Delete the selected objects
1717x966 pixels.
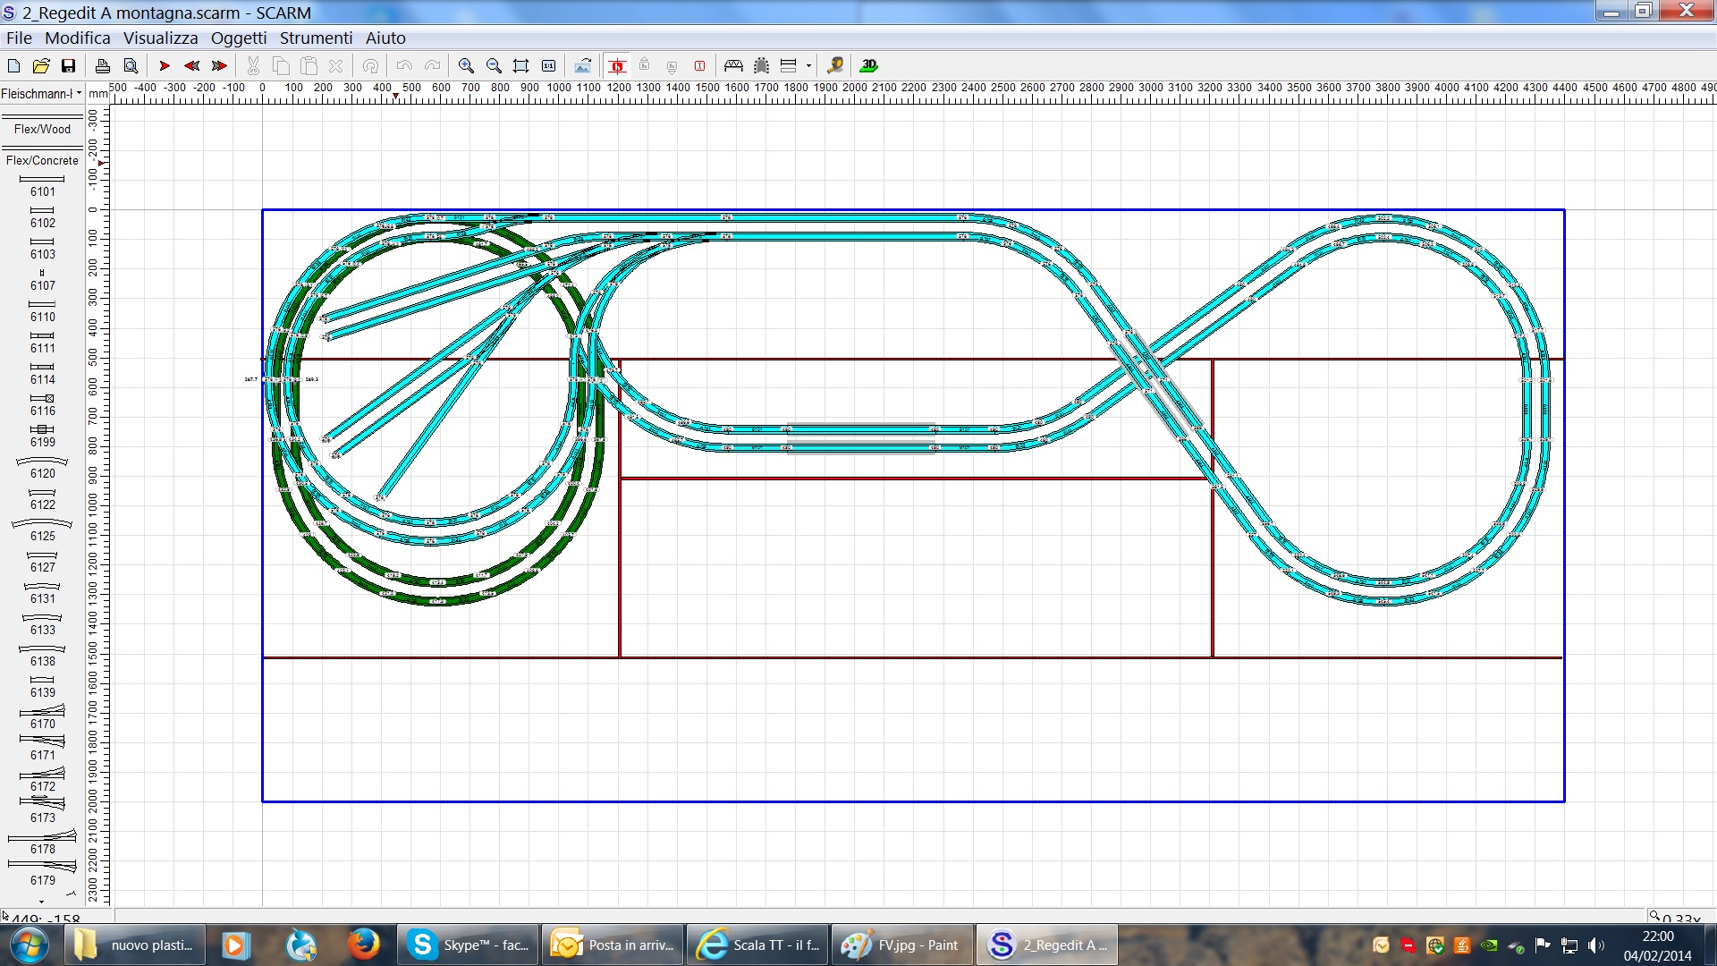(336, 66)
